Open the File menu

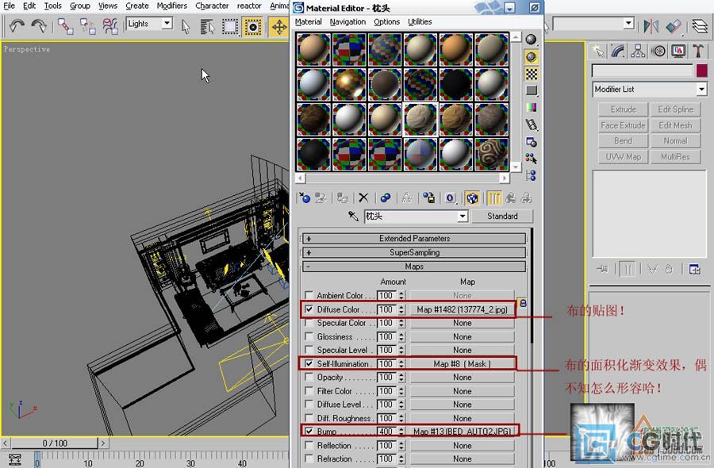[9, 6]
